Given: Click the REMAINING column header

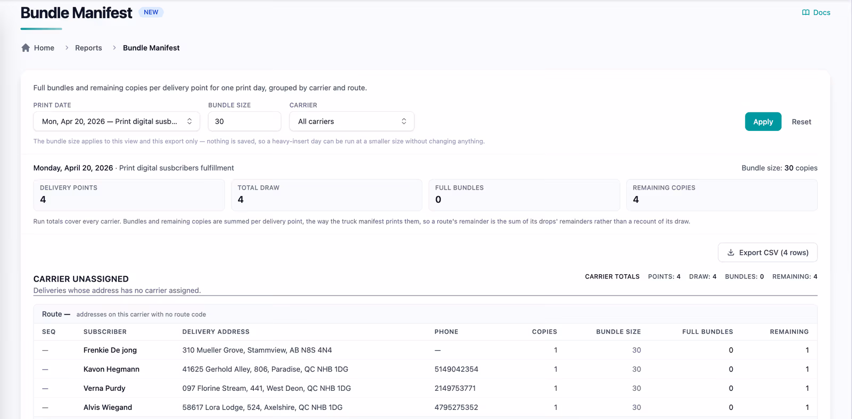Looking at the screenshot, I should pyautogui.click(x=789, y=332).
